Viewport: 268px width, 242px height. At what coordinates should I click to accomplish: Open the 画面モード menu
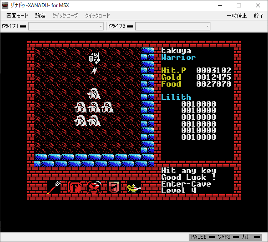click(17, 16)
